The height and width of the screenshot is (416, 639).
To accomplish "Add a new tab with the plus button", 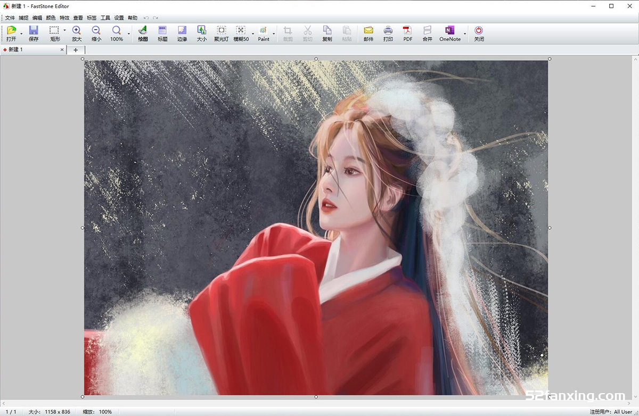I will 76,49.
